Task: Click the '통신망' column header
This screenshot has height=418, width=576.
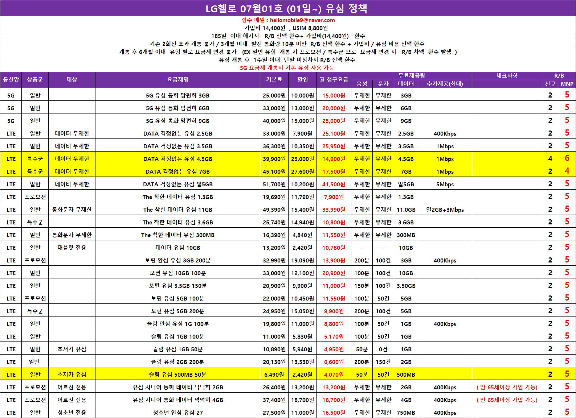Action: pyautogui.click(x=11, y=80)
